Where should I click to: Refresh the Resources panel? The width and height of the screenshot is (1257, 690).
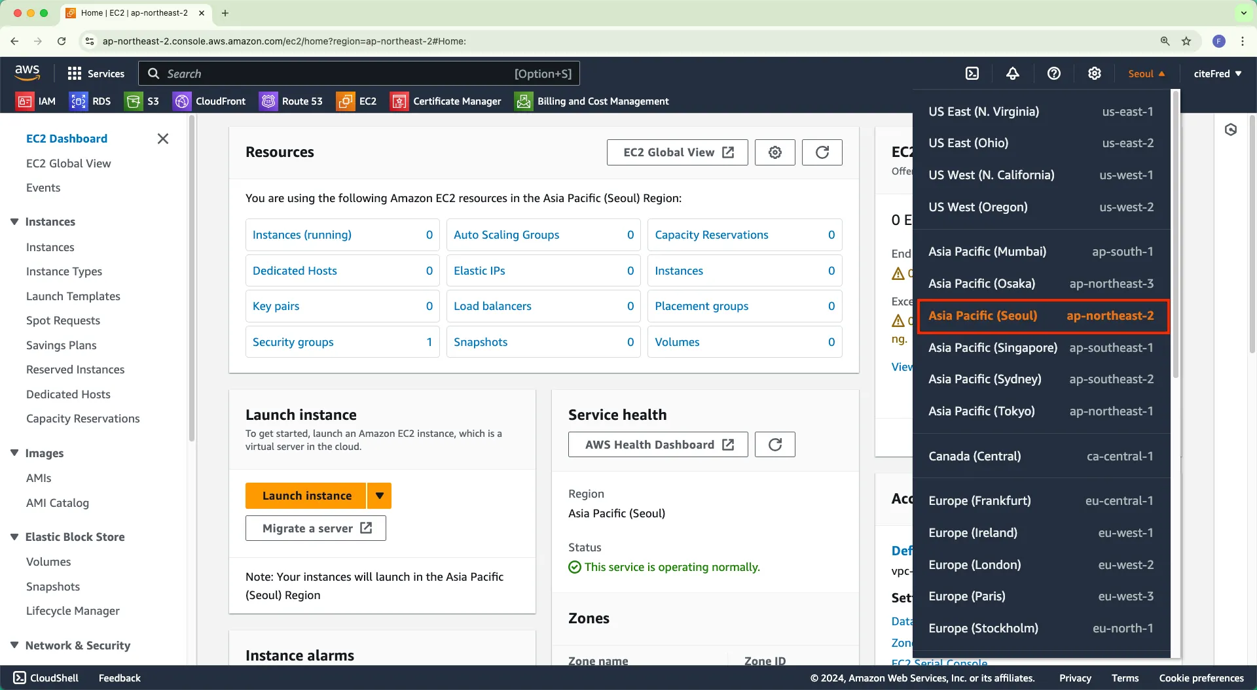pos(822,152)
